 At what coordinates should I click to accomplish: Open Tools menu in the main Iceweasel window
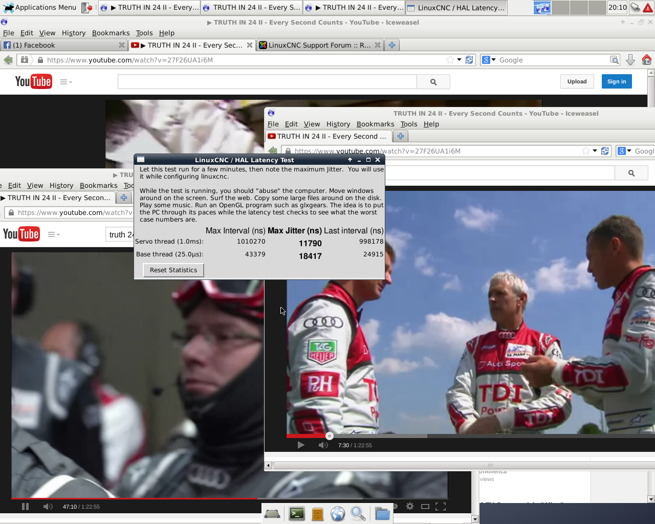coord(144,33)
